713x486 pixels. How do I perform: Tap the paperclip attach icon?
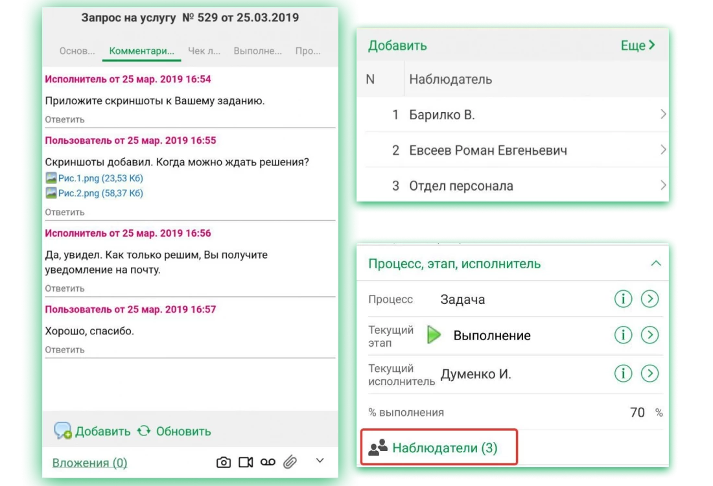[290, 462]
